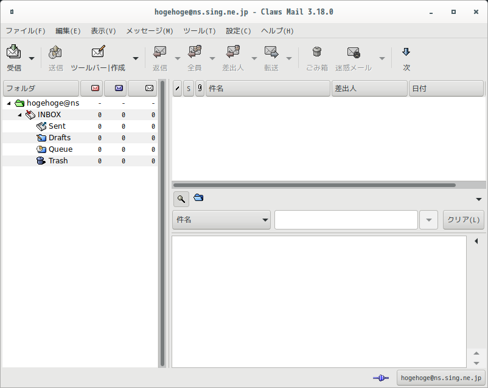488x388 pixels.
Task: Select the Queue folder
Action: pyautogui.click(x=60, y=149)
